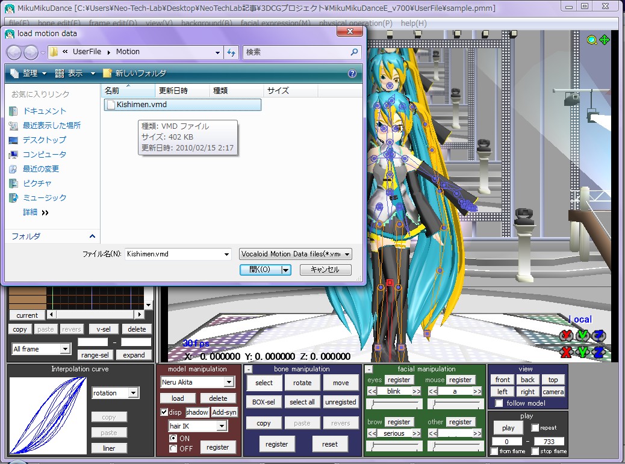Viewport: 625px width, 464px height.
Task: Click the forward navigation arrow in dialog
Action: 31,52
